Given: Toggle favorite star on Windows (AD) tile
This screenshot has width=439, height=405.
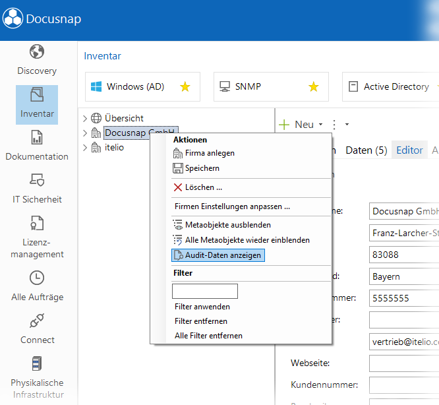Looking at the screenshot, I should click(185, 86).
